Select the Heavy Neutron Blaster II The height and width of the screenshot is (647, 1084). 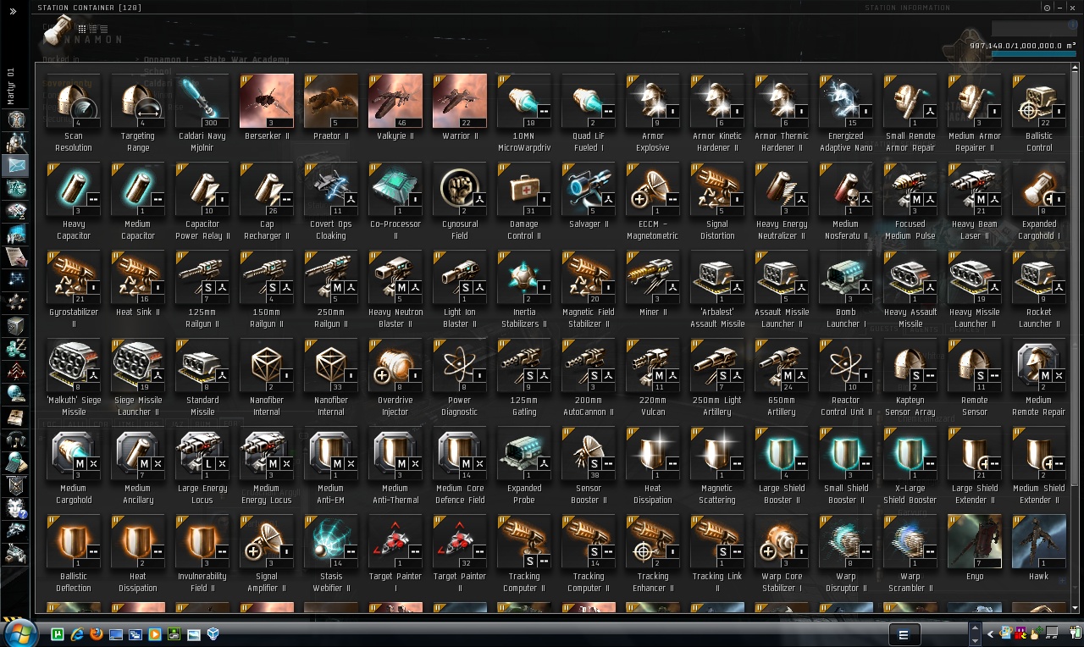tap(395, 277)
